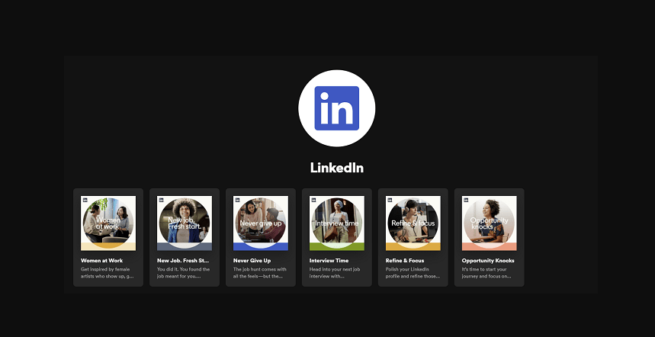Viewport: 655px width, 337px height.
Task: Open the Opportunity Knocks playlist cover
Action: [x=490, y=223]
